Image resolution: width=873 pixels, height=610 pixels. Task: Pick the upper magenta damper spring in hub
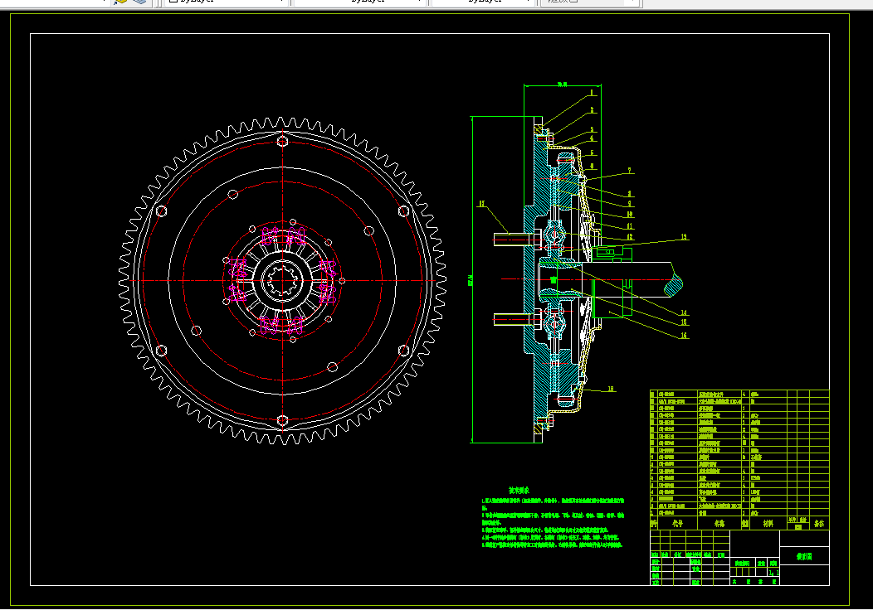tap(283, 236)
